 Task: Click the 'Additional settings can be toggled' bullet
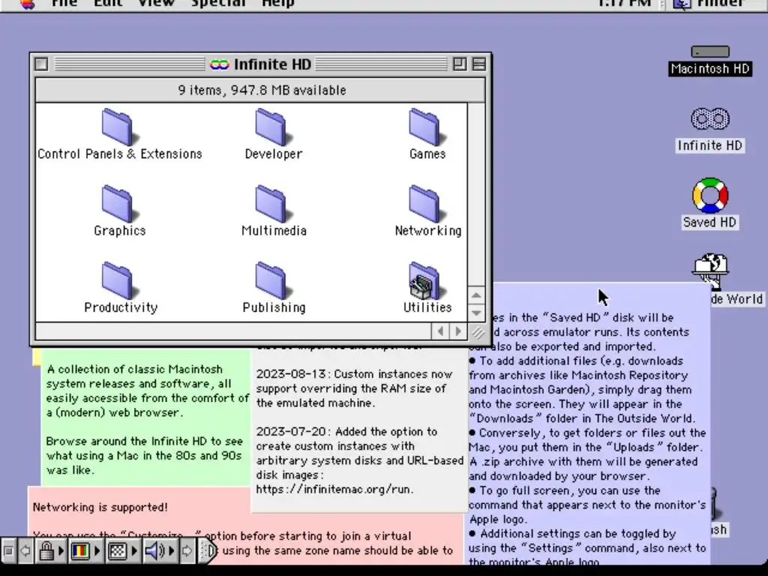coord(587,547)
